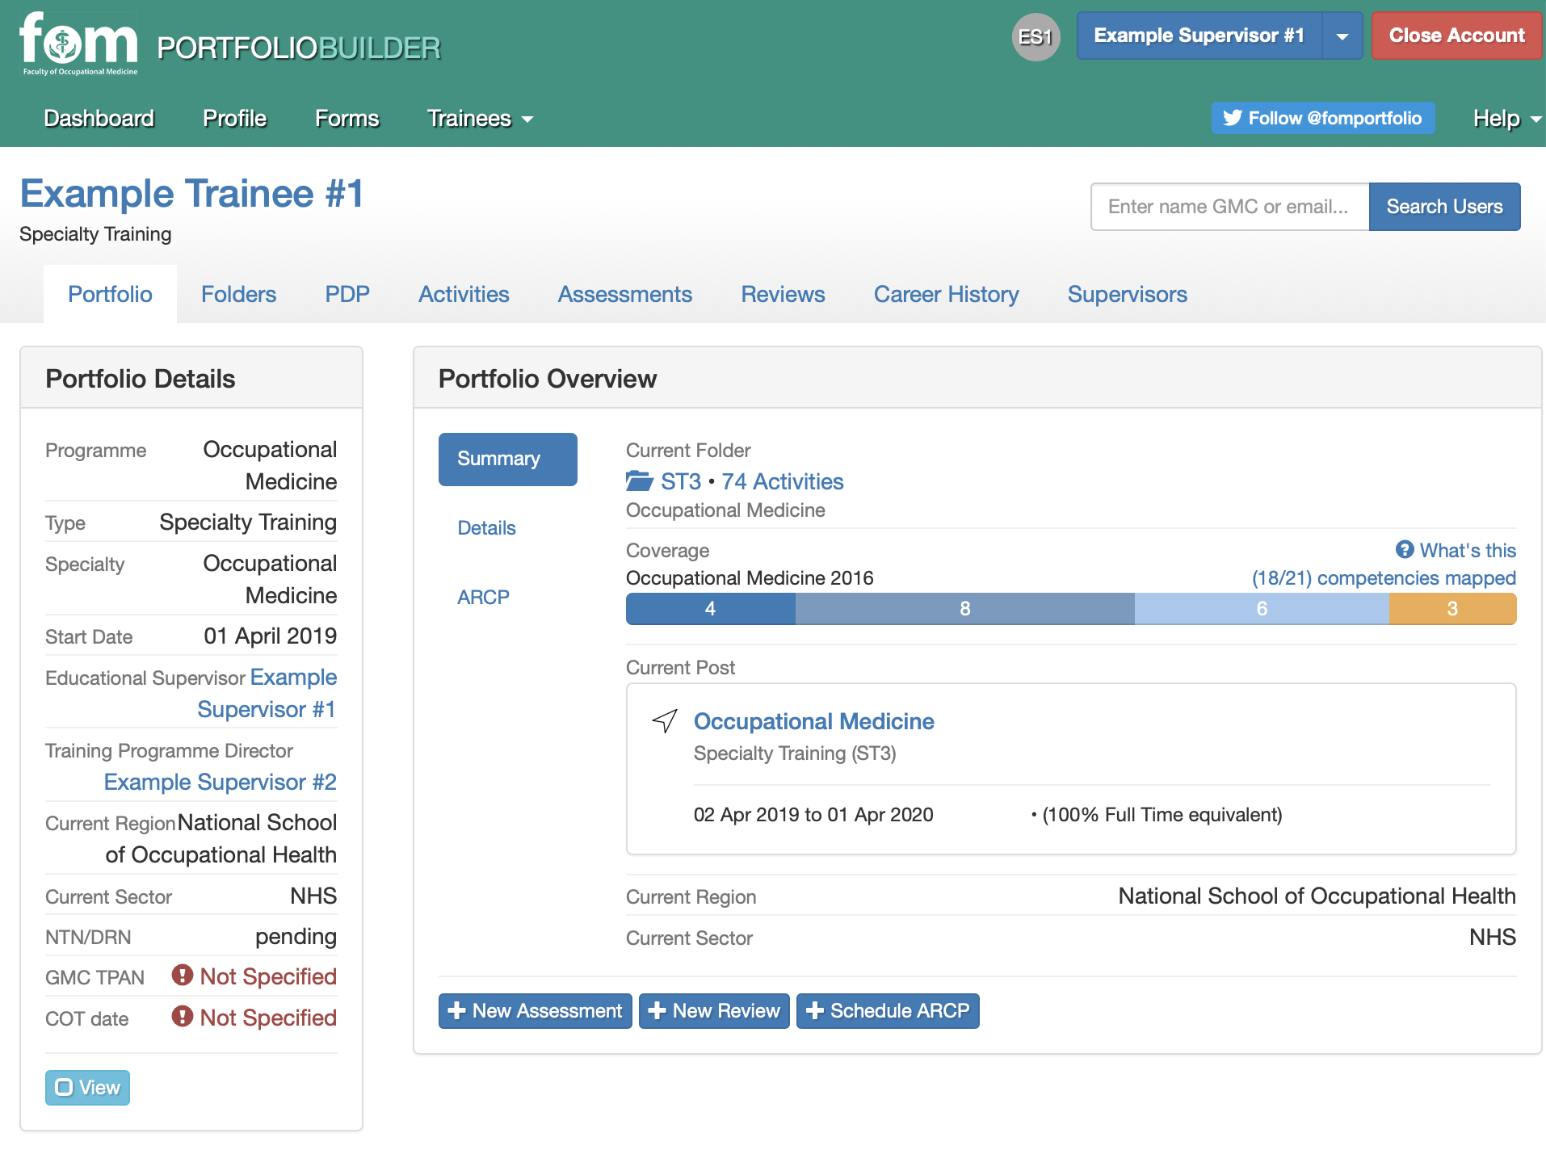Open the Assessments tab
Image resolution: width=1546 pixels, height=1150 pixels.
pyautogui.click(x=625, y=294)
